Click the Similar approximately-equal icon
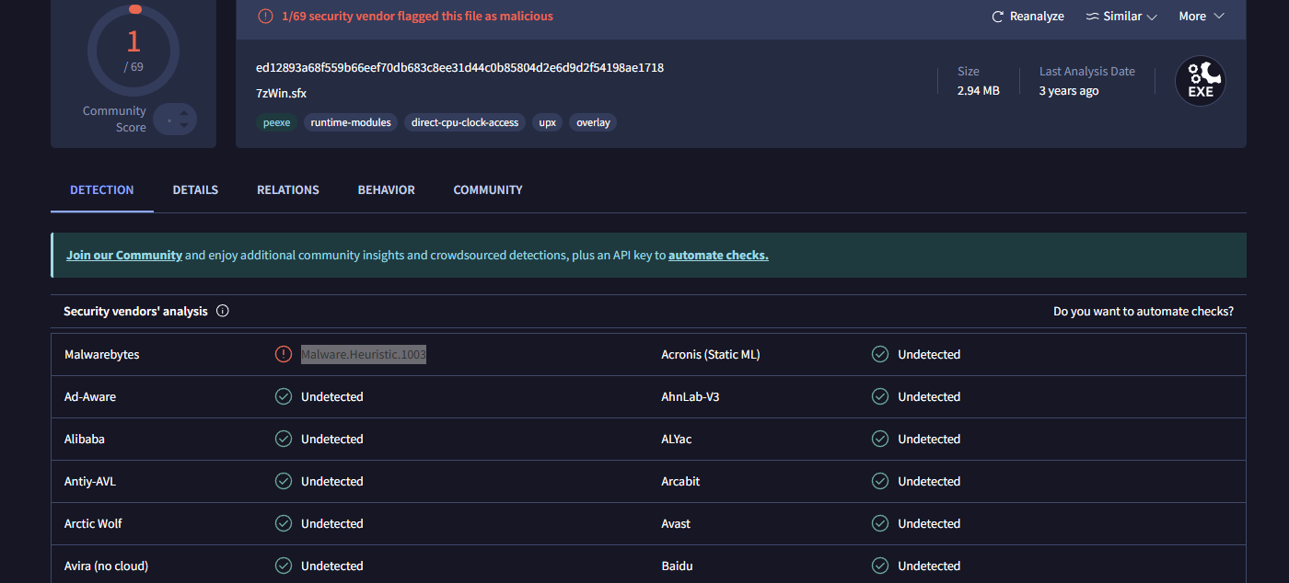 [1092, 17]
